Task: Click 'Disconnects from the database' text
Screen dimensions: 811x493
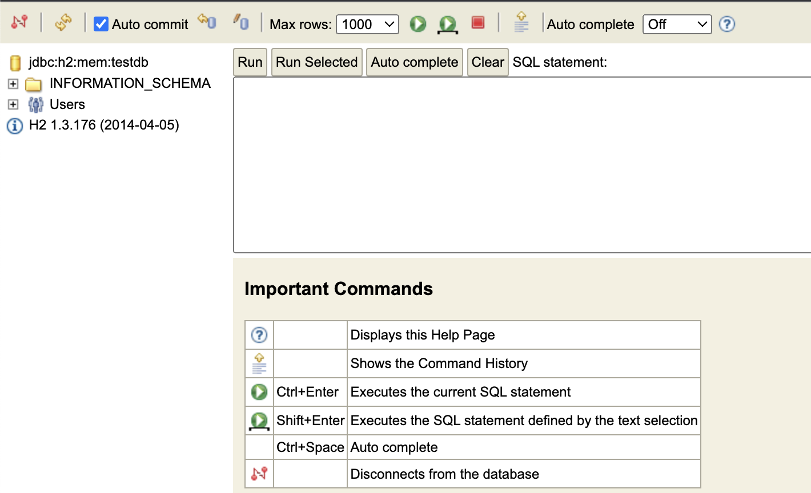Action: 444,474
